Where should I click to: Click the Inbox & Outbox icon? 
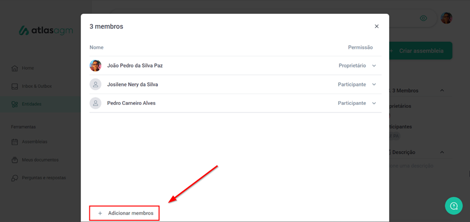tap(15, 86)
